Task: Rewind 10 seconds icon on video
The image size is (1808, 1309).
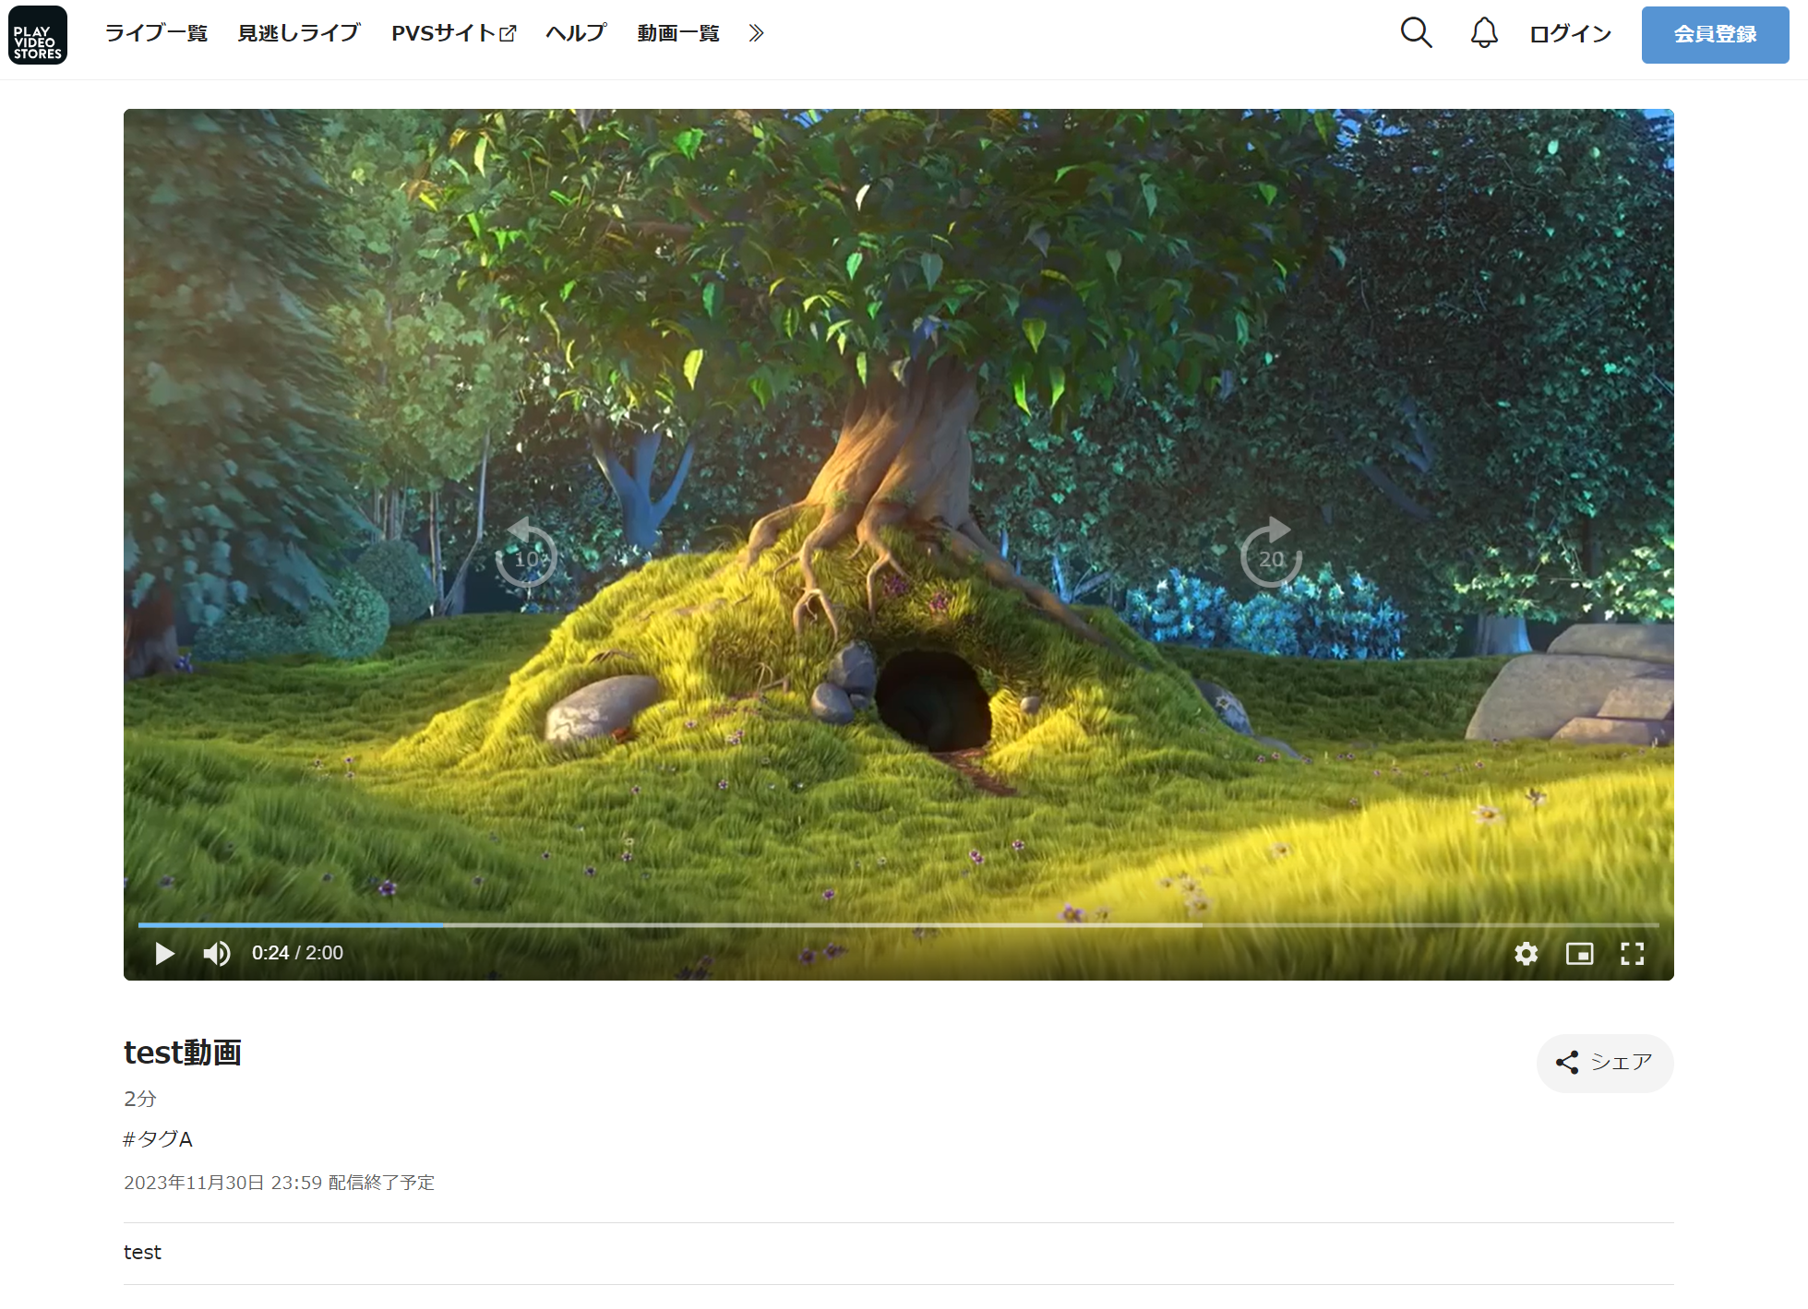Action: (526, 553)
